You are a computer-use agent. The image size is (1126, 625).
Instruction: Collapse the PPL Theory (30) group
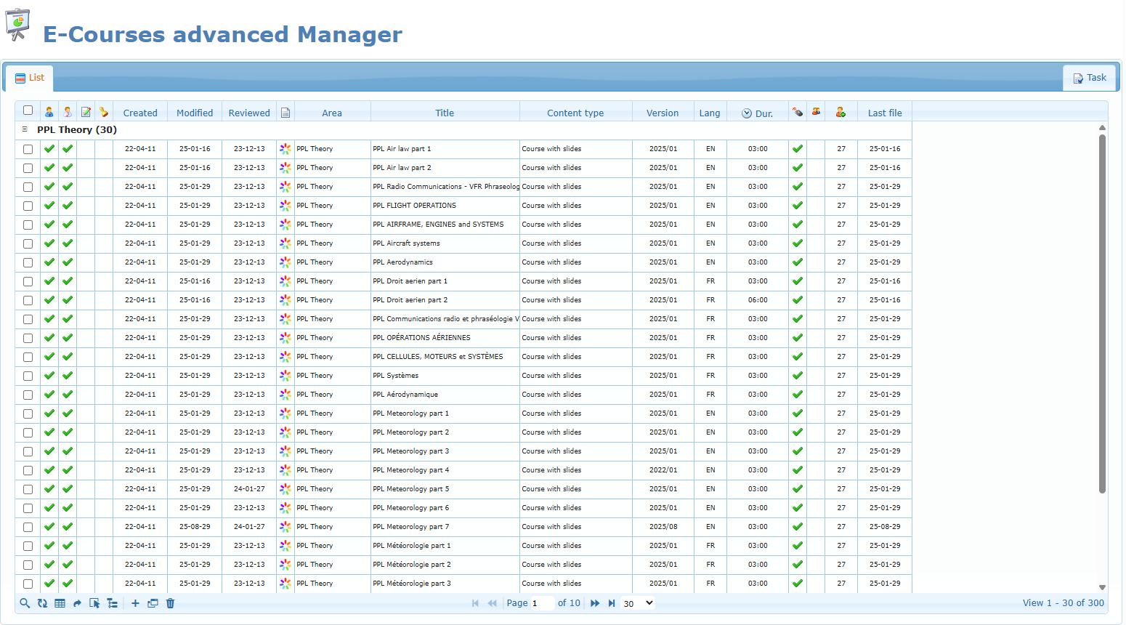[x=25, y=129]
